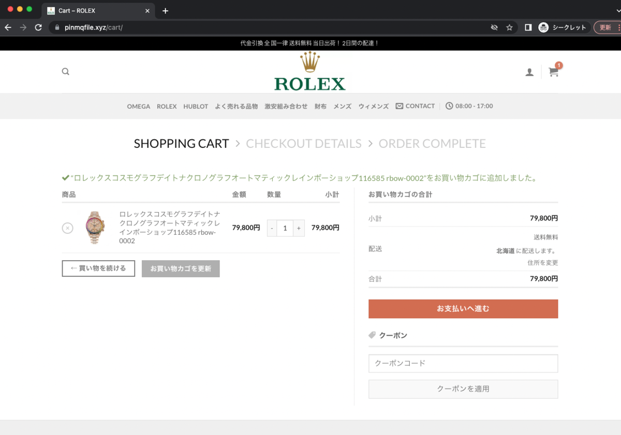Close the Cart – ROLEX tab
This screenshot has height=435, width=621.
[x=147, y=11]
